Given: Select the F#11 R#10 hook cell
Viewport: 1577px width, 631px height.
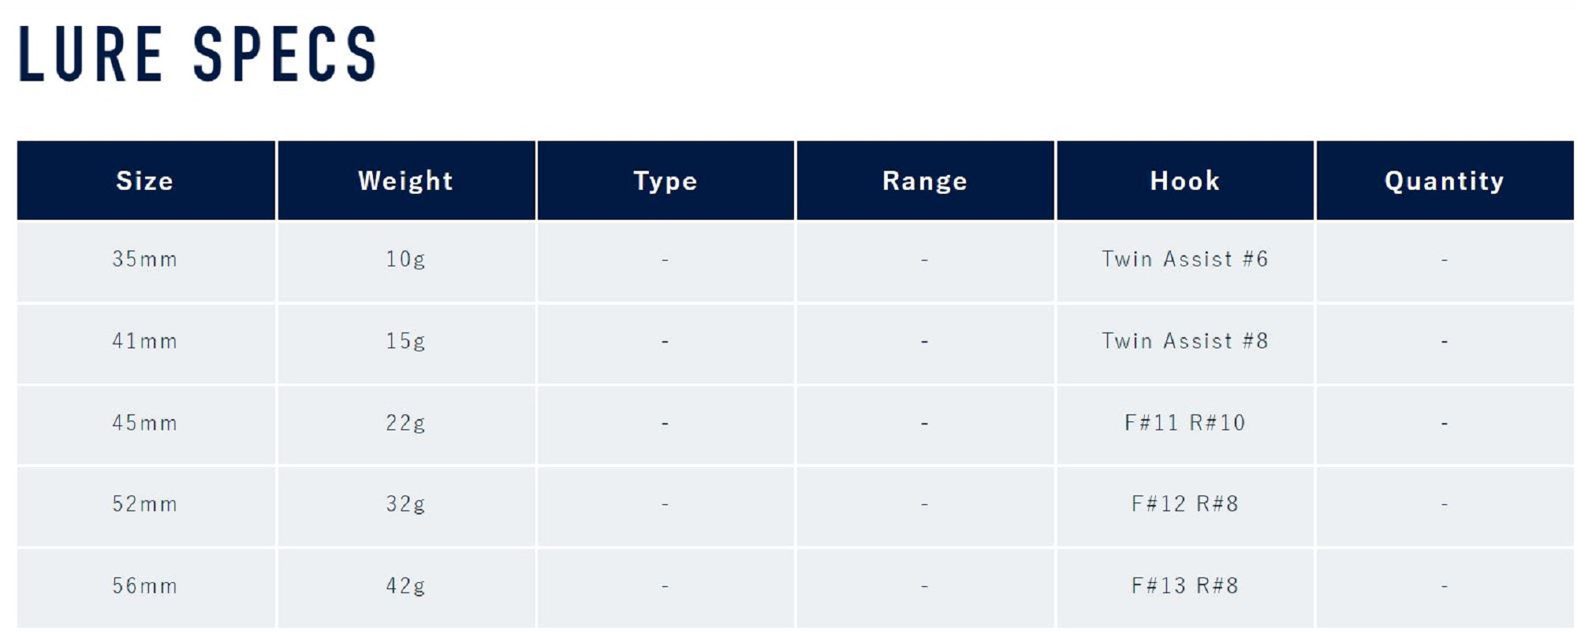Looking at the screenshot, I should point(1185,423).
